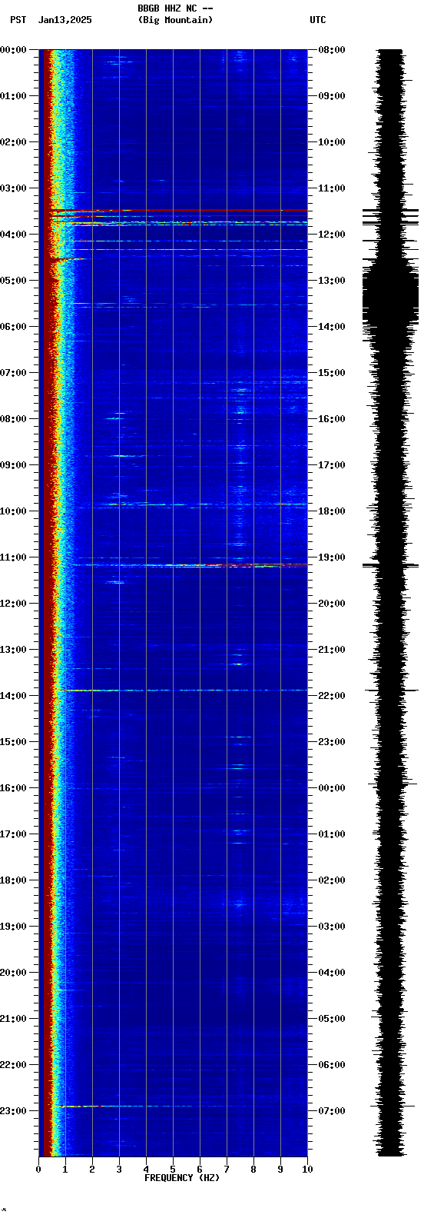Click the 00:00 PST time label
The height and width of the screenshot is (1218, 424).
(x=14, y=50)
